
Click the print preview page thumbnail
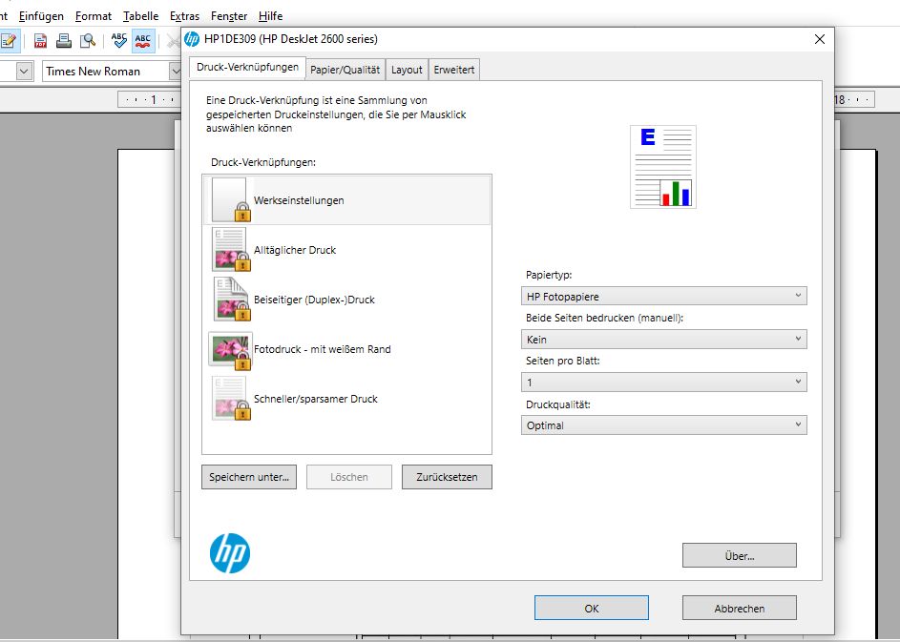(x=663, y=166)
